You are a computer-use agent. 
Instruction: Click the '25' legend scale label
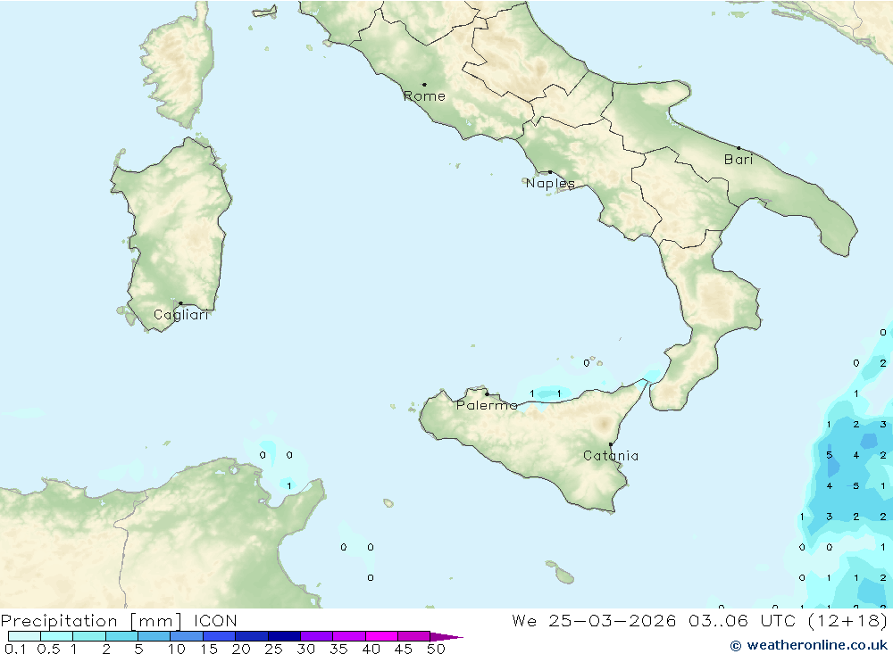273,649
